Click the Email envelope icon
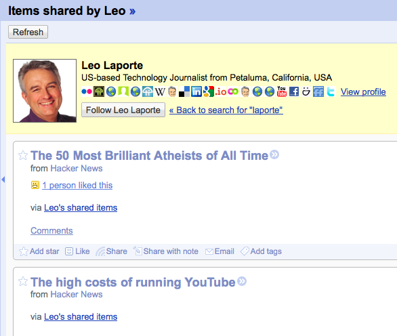Image resolution: width=397 pixels, height=336 pixels. tap(209, 251)
